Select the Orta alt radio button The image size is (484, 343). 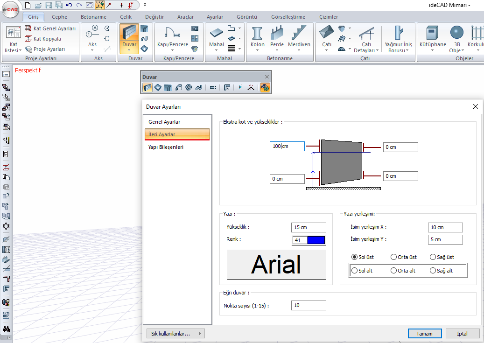pyautogui.click(x=394, y=271)
